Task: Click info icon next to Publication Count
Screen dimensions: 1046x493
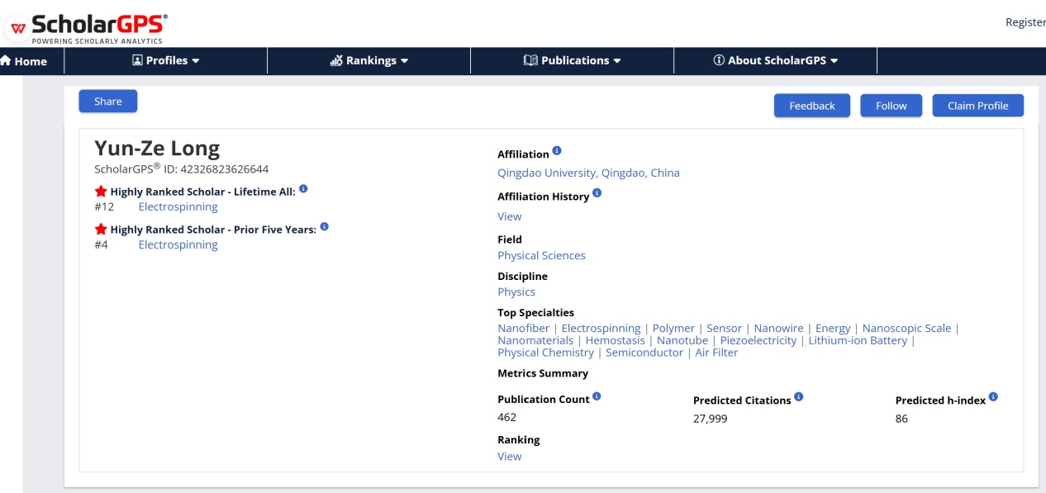Action: click(x=597, y=396)
